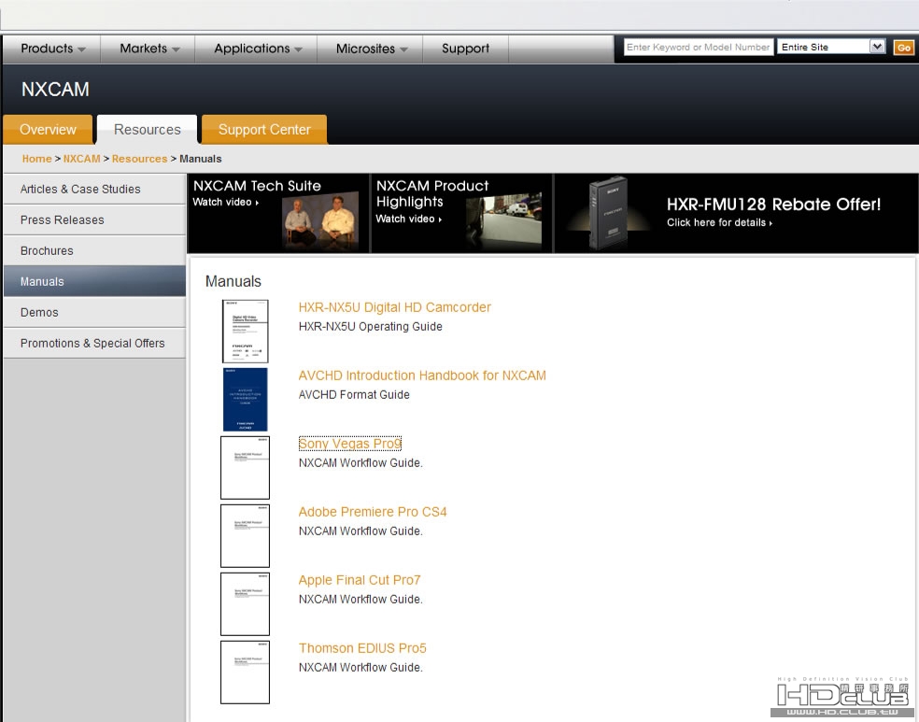Click the HXR-FMU128 flash memory unit image
919x722 pixels.
(x=608, y=213)
